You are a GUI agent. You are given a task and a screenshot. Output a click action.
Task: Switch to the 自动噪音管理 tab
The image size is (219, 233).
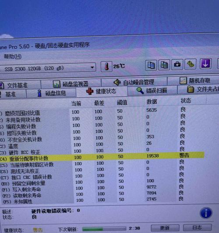[x=134, y=82]
